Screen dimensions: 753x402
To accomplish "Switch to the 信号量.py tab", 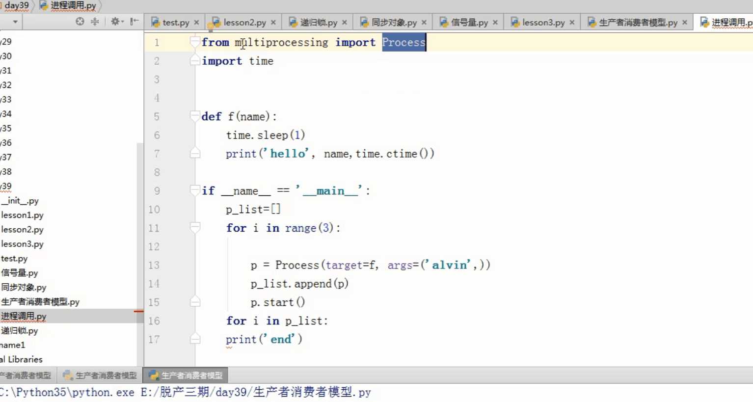I will (x=469, y=23).
